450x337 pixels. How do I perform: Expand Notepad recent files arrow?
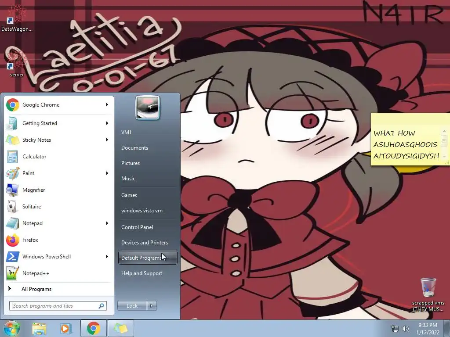[x=107, y=223]
